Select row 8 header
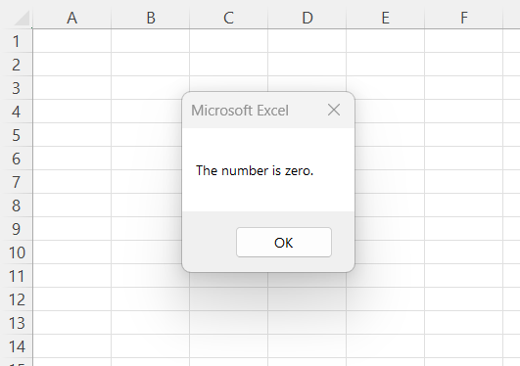520x366 pixels. [17, 206]
